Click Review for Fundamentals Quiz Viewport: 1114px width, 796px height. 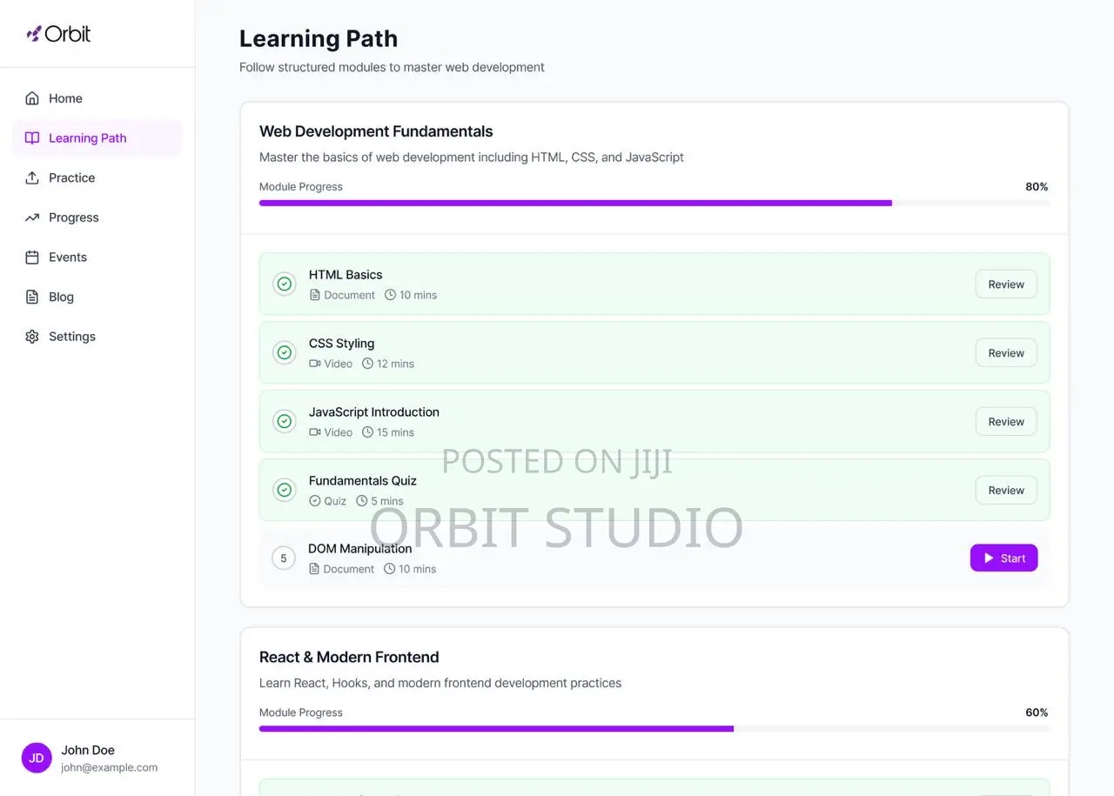pyautogui.click(x=1006, y=491)
